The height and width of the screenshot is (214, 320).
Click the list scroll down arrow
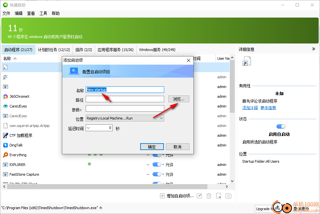232,181
